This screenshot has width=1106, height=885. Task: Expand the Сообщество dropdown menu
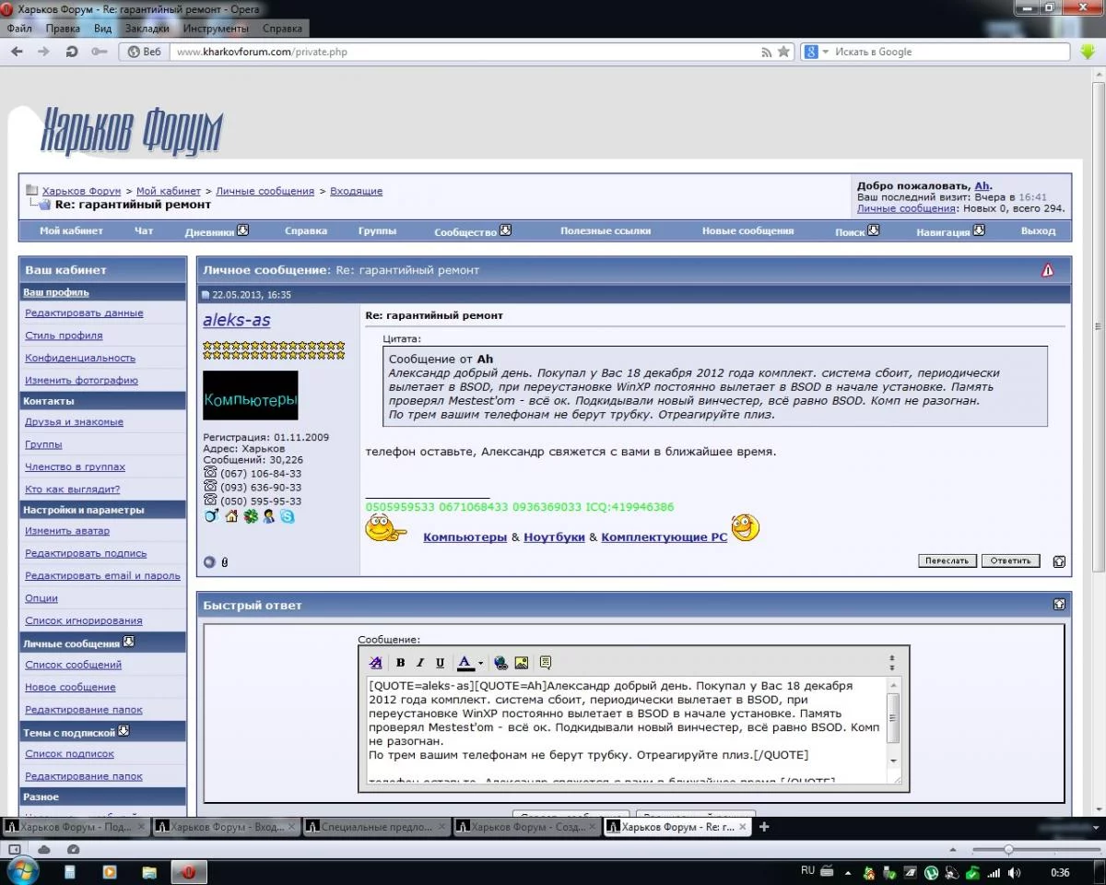505,230
